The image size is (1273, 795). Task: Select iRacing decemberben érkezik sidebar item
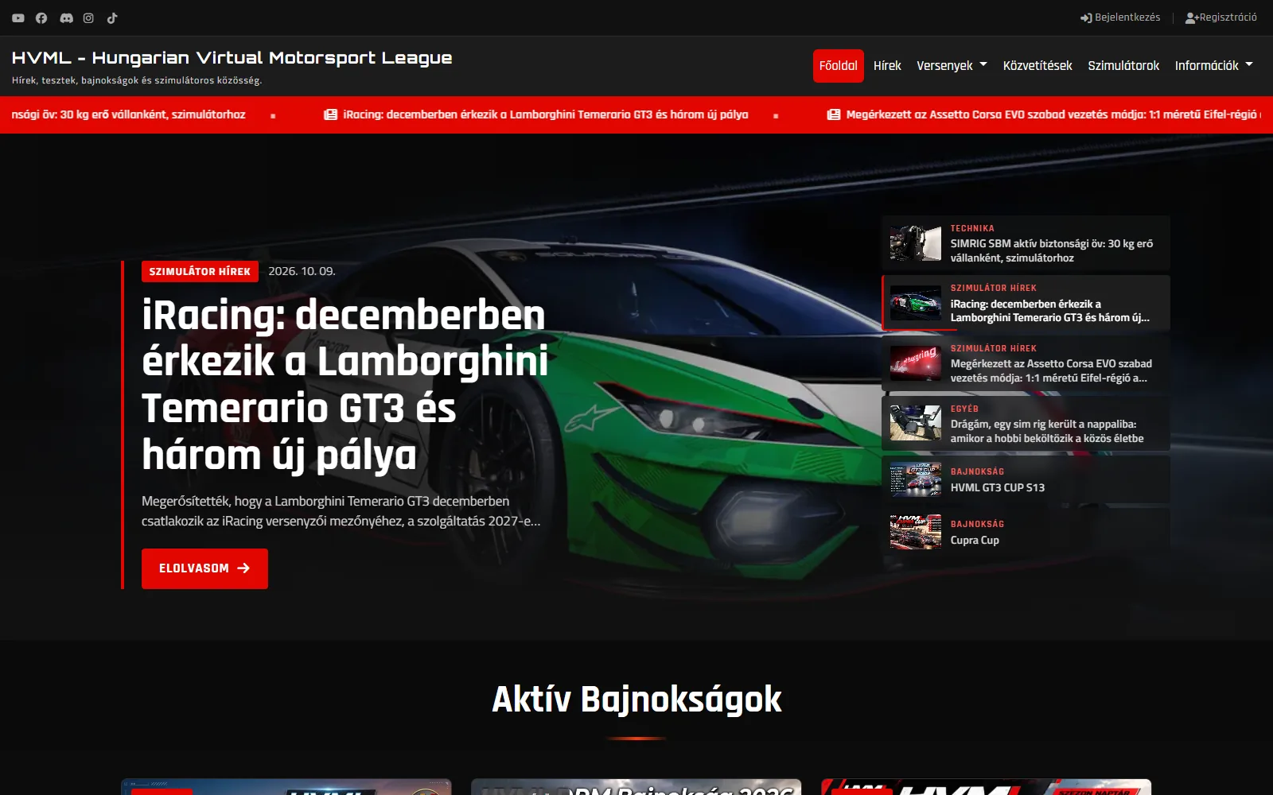pyautogui.click(x=1049, y=311)
